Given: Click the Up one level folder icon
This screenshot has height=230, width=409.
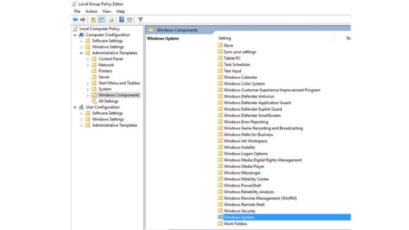Looking at the screenshot, I should point(93,20).
